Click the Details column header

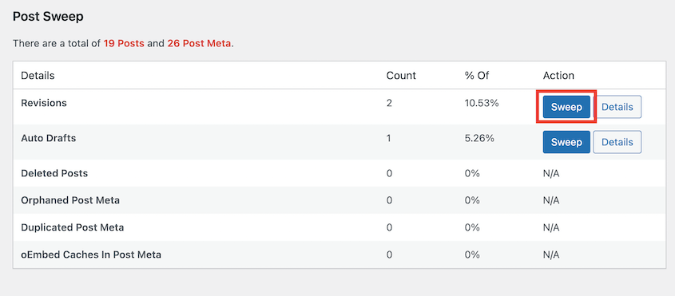click(x=38, y=76)
